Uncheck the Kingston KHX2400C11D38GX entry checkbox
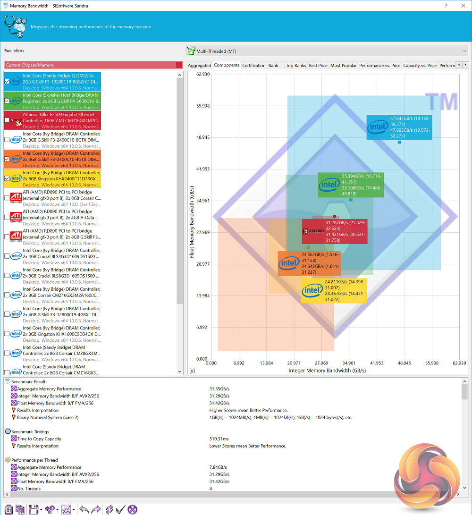472x515 pixels. [7, 178]
